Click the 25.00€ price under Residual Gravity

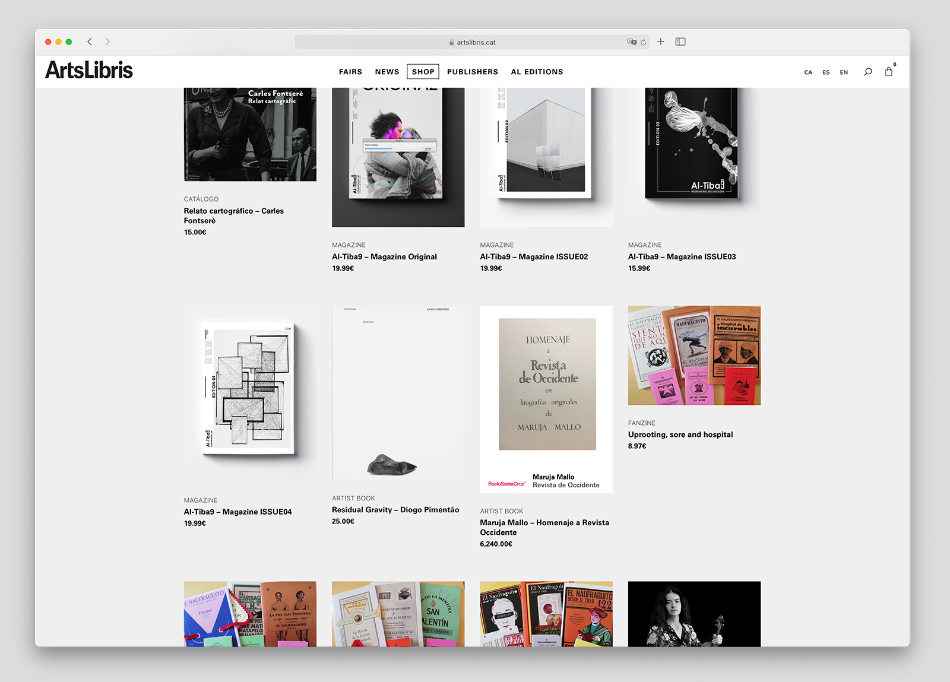(x=343, y=521)
